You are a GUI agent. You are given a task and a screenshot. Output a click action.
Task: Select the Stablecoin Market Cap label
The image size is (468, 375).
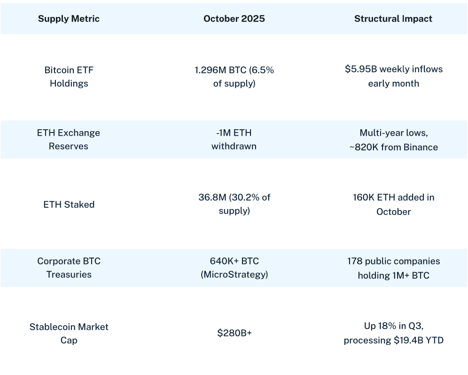[x=69, y=333]
